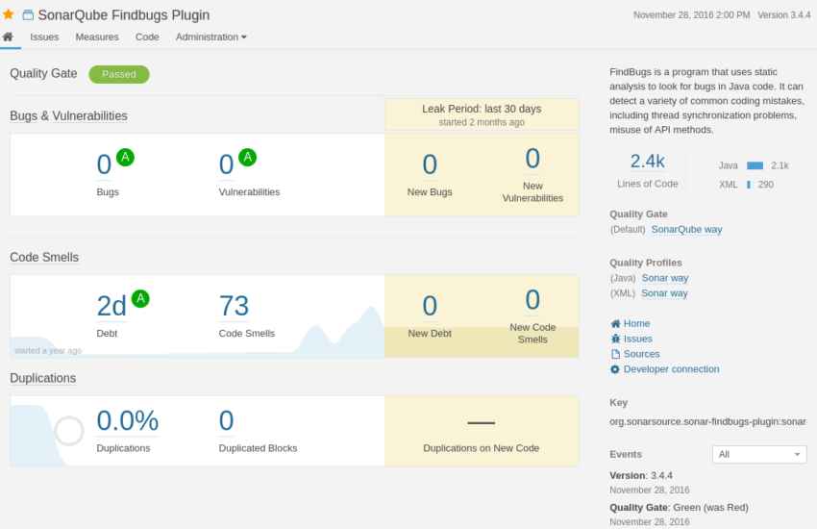This screenshot has width=817, height=529.
Task: Click the Java lines of code bar
Action: coord(755,165)
